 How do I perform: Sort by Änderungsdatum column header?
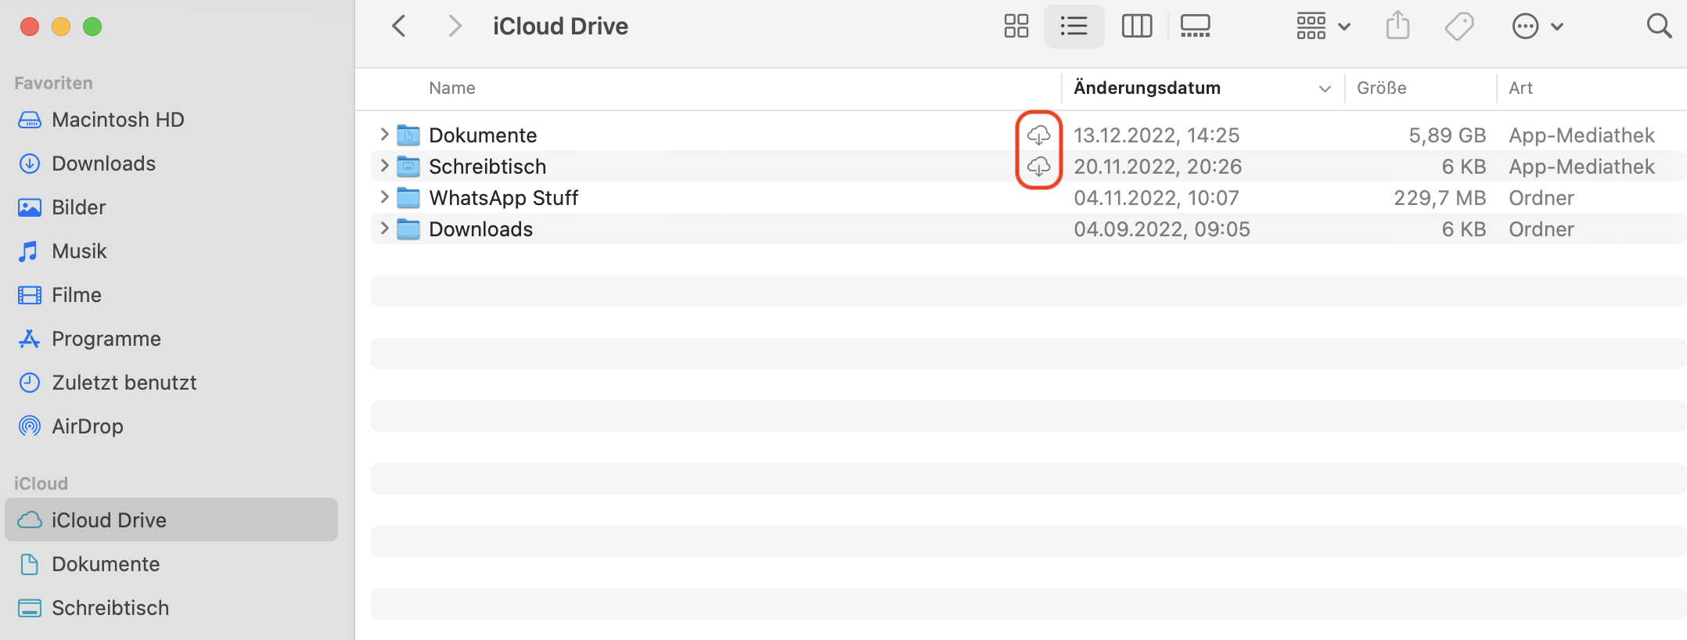(x=1146, y=88)
